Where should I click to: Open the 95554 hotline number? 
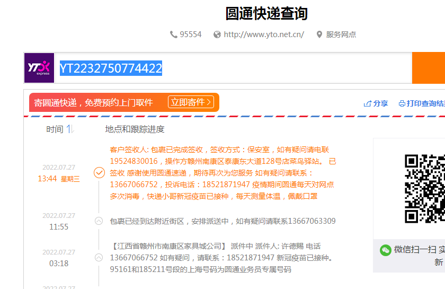[x=190, y=34]
